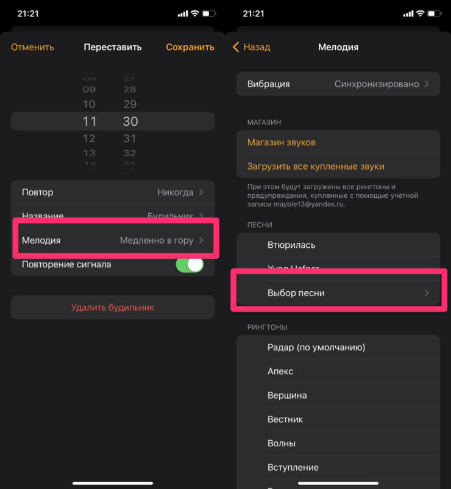Viewport: 451px width, 489px height.
Task: Tap the back chevron icon next to Назад
Action: 236,47
